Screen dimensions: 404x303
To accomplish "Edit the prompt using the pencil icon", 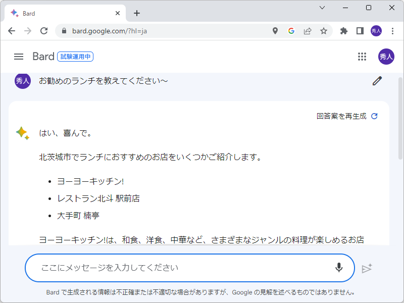I will 377,80.
